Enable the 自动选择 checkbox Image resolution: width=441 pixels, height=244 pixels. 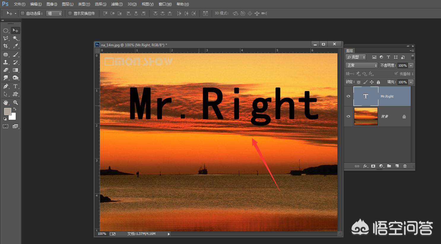click(23, 13)
